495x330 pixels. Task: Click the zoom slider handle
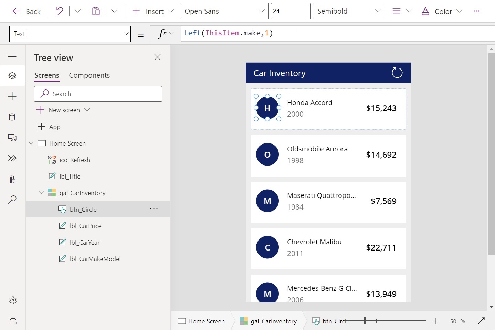pyautogui.click(x=365, y=321)
